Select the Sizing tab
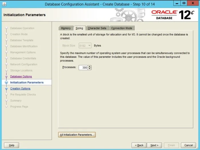Screen dimensions: 200x150 coord(79,28)
